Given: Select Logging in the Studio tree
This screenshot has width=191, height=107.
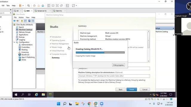Looking at the screenshot, I should coord(22,40).
